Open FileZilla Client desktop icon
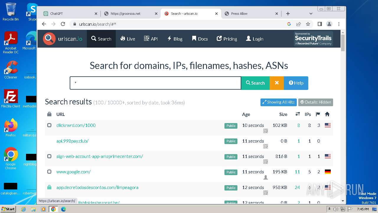 [x=11, y=99]
